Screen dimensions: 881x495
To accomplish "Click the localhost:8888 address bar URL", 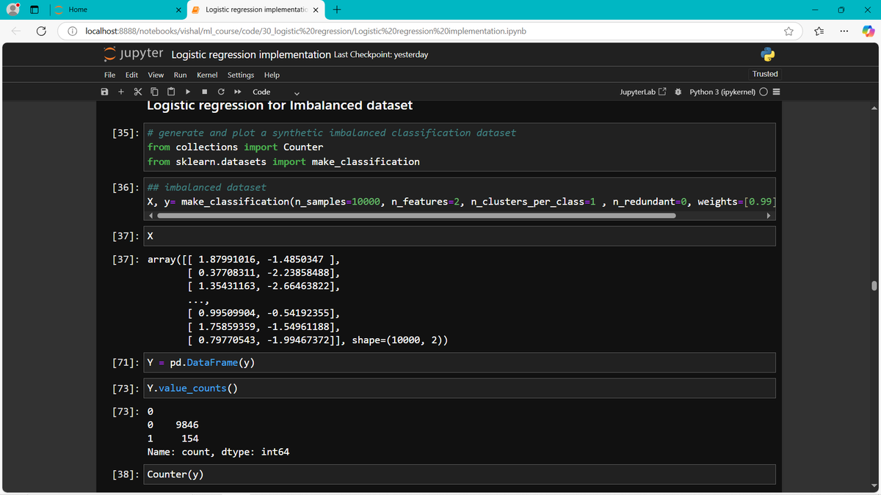I will point(305,32).
